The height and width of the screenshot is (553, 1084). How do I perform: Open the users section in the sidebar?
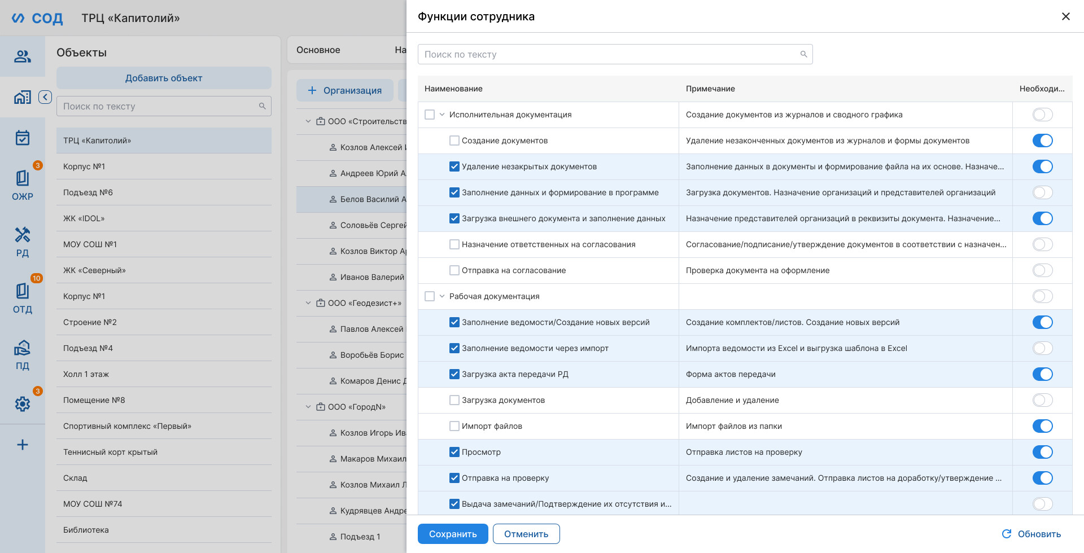[23, 56]
